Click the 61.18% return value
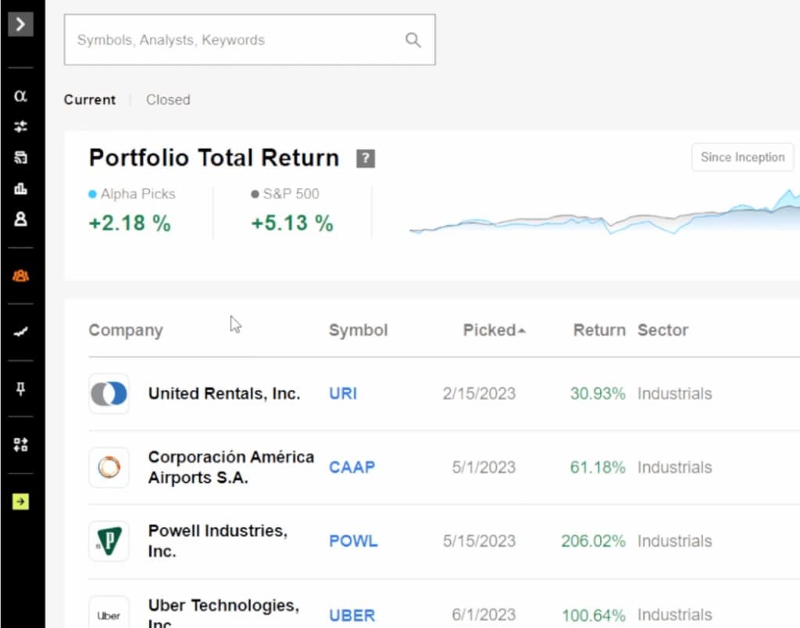The height and width of the screenshot is (628, 800). (598, 467)
